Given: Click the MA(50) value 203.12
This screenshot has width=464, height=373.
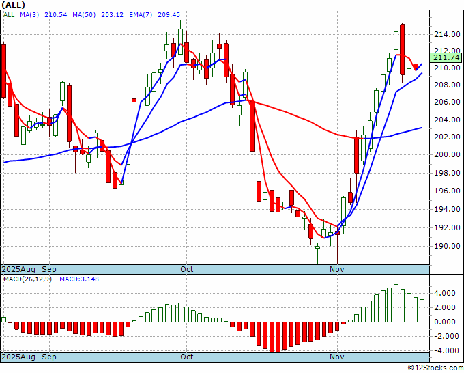Looking at the screenshot, I should [x=112, y=14].
